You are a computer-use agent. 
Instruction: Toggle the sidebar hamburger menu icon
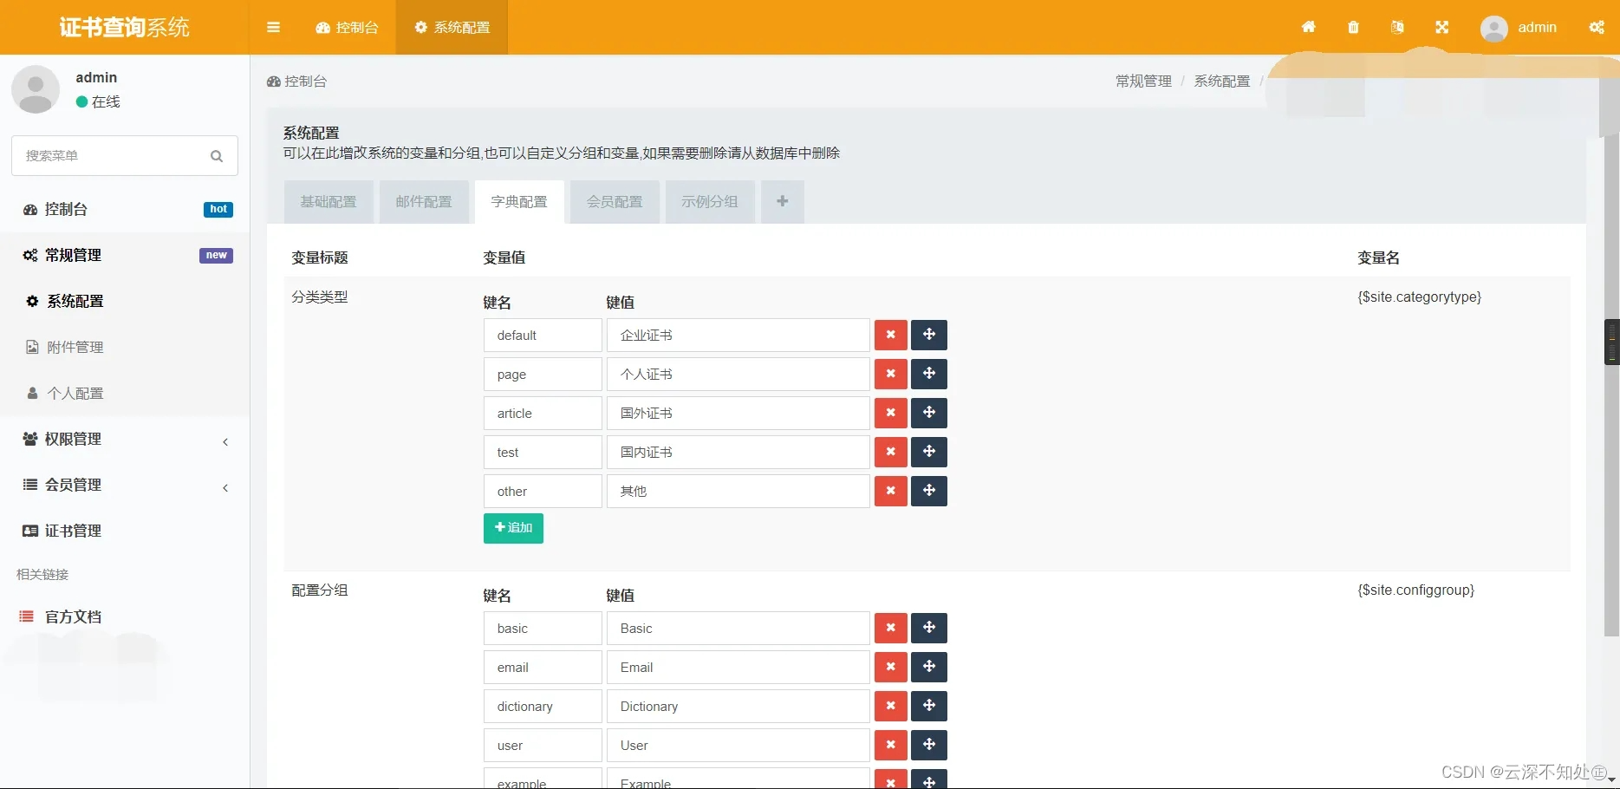click(x=273, y=27)
